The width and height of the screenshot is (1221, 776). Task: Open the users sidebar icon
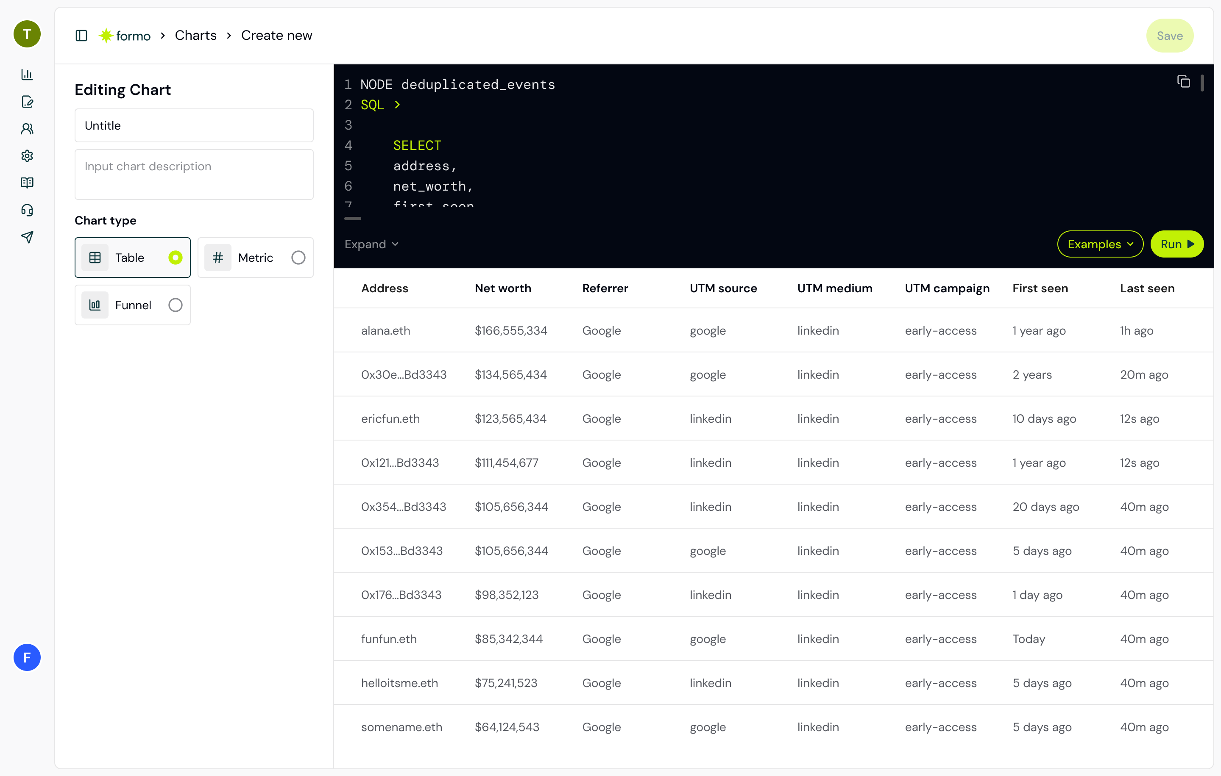[x=27, y=129]
